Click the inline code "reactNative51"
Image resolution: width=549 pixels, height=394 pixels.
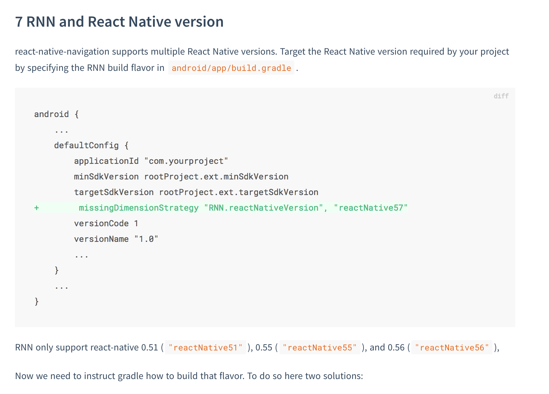pos(206,348)
